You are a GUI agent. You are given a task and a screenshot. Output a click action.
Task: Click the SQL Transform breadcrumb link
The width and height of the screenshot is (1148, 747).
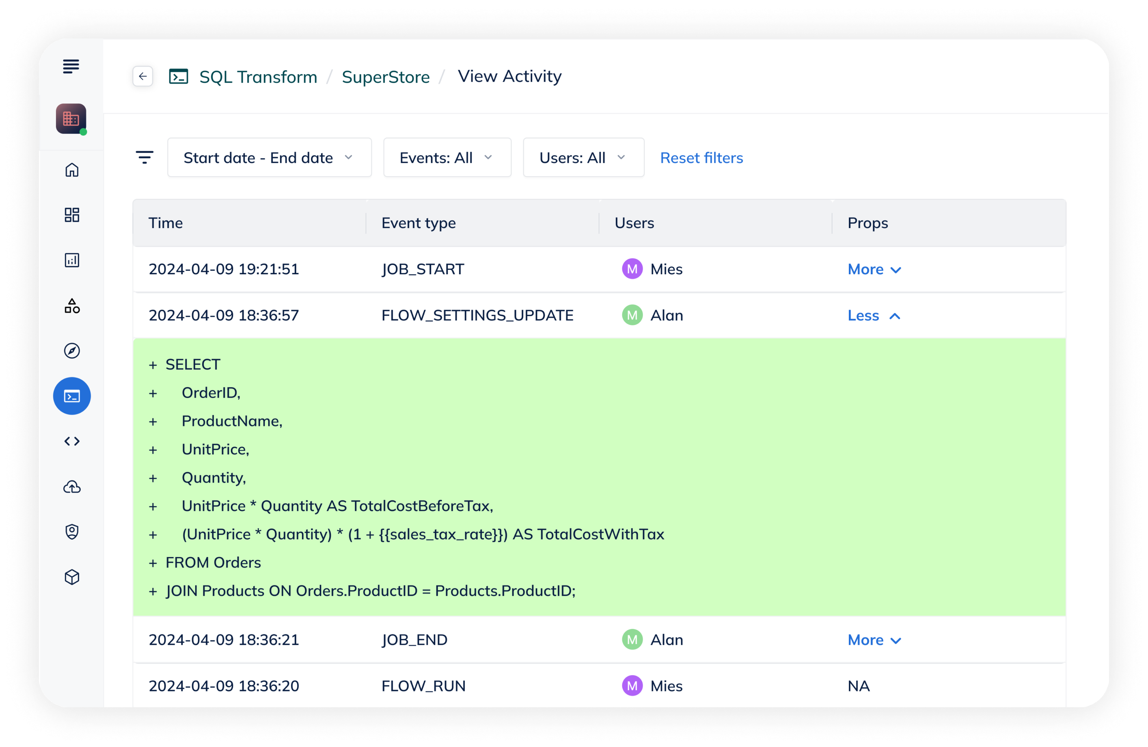click(258, 77)
